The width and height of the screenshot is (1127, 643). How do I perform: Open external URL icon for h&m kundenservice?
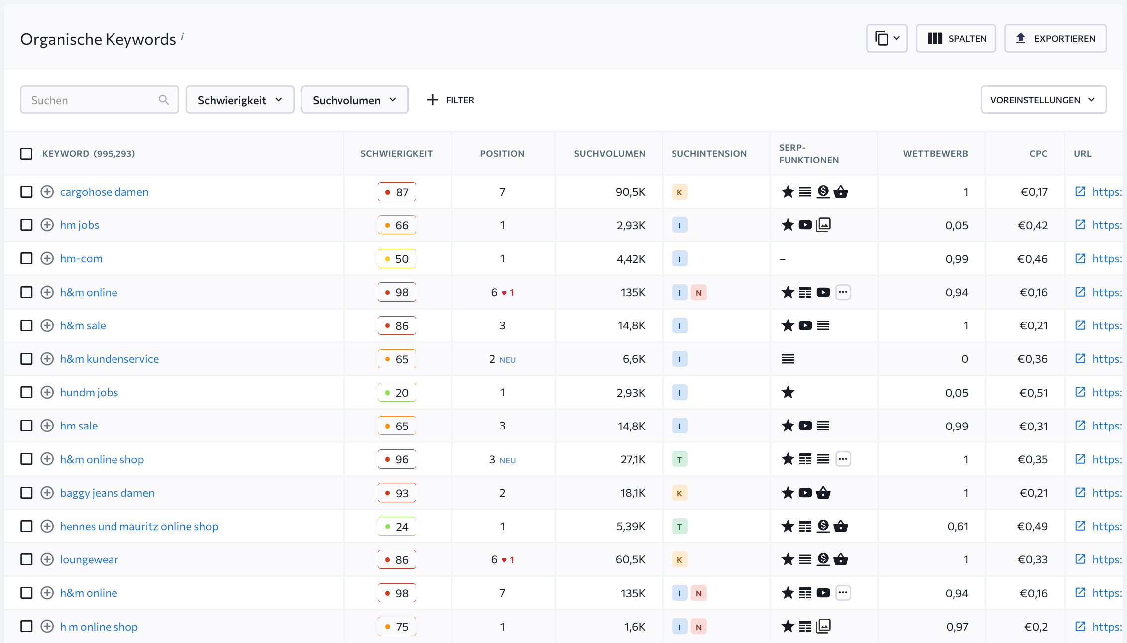1080,358
